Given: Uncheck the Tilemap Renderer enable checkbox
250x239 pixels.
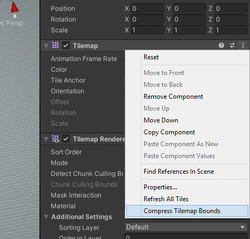Looking at the screenshot, I should tap(66, 139).
